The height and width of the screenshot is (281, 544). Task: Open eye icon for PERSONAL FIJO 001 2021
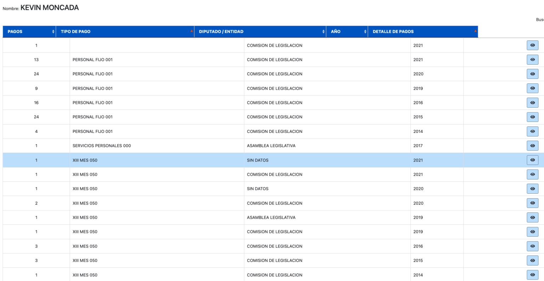tap(532, 60)
